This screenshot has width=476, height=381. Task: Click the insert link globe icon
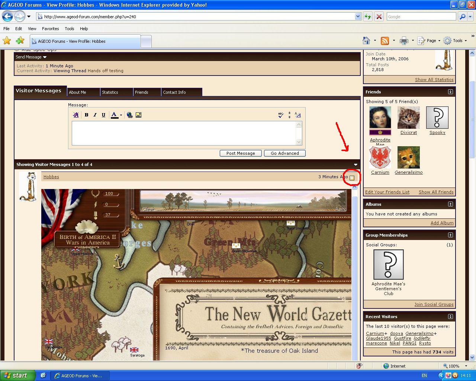(x=129, y=115)
